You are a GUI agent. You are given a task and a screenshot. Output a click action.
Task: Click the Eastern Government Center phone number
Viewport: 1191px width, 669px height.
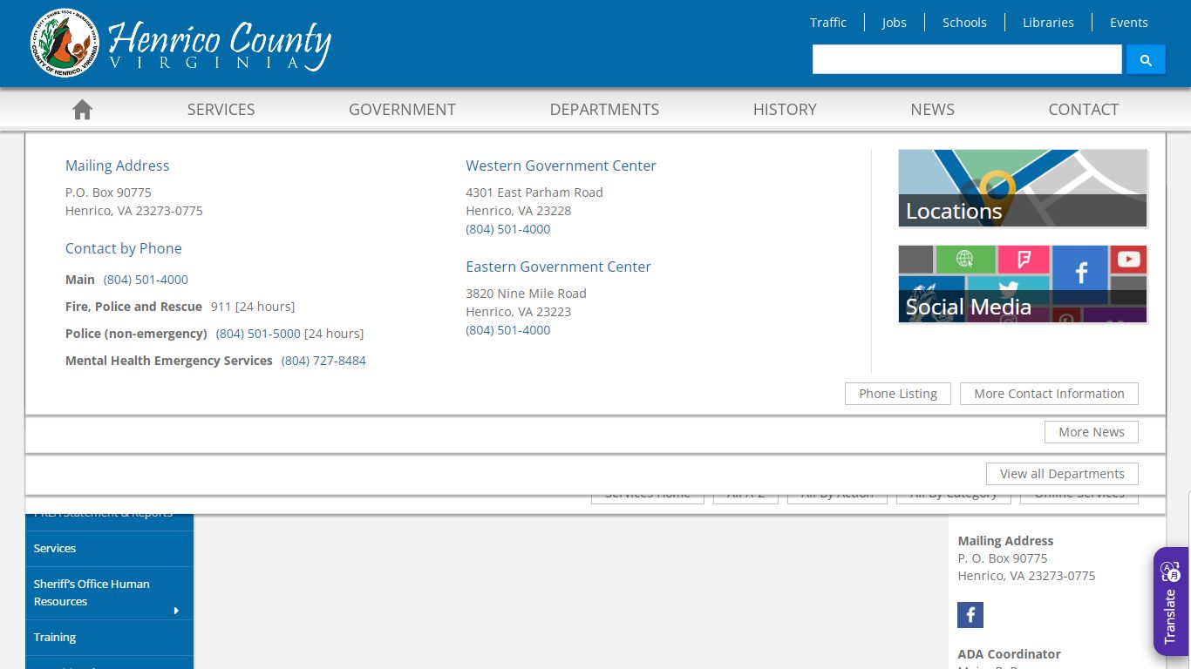pos(508,330)
